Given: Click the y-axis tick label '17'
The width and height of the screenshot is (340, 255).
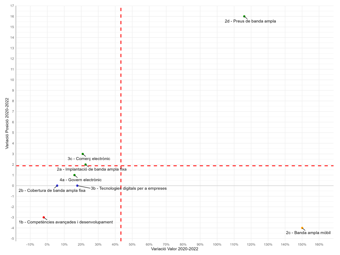Looking at the screenshot, I should click(12, 6).
